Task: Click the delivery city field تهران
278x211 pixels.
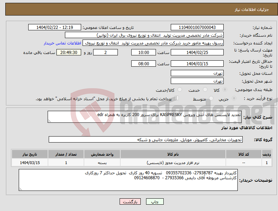Action: click(197, 81)
